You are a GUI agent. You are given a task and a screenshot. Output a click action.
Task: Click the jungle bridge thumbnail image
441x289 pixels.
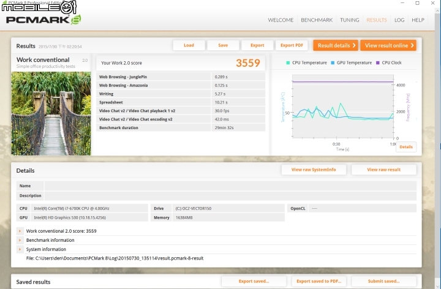click(x=51, y=113)
